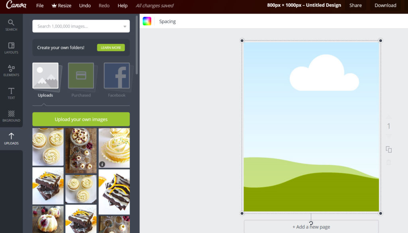
Task: Select the chocolate brownie stack thumbnail in the left column
Action: click(x=48, y=186)
